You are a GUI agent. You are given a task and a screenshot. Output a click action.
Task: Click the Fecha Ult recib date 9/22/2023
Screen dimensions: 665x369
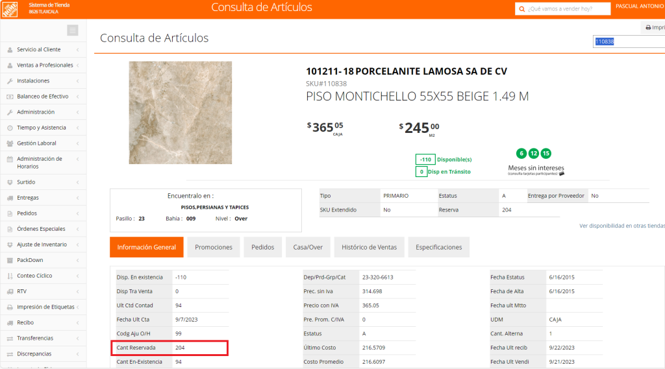(x=562, y=348)
